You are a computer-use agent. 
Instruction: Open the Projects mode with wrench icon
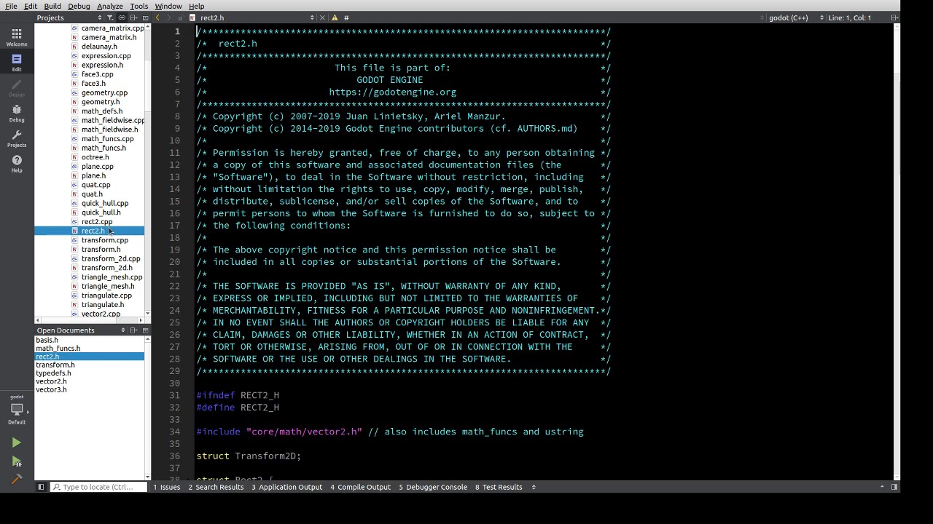coord(17,138)
